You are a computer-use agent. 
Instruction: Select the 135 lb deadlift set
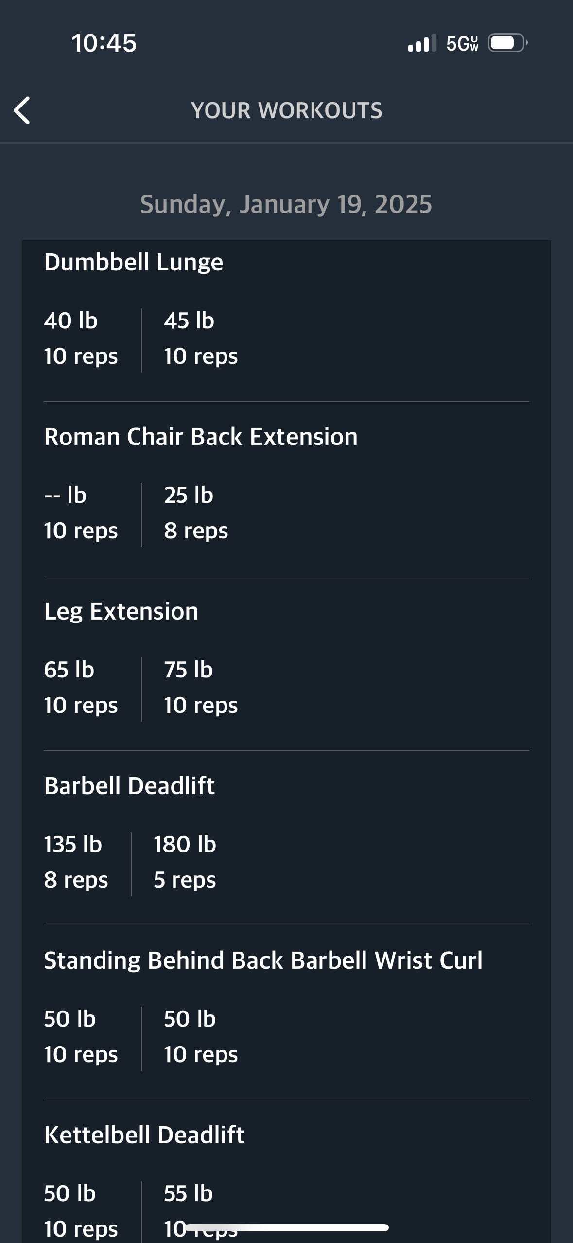[75, 862]
